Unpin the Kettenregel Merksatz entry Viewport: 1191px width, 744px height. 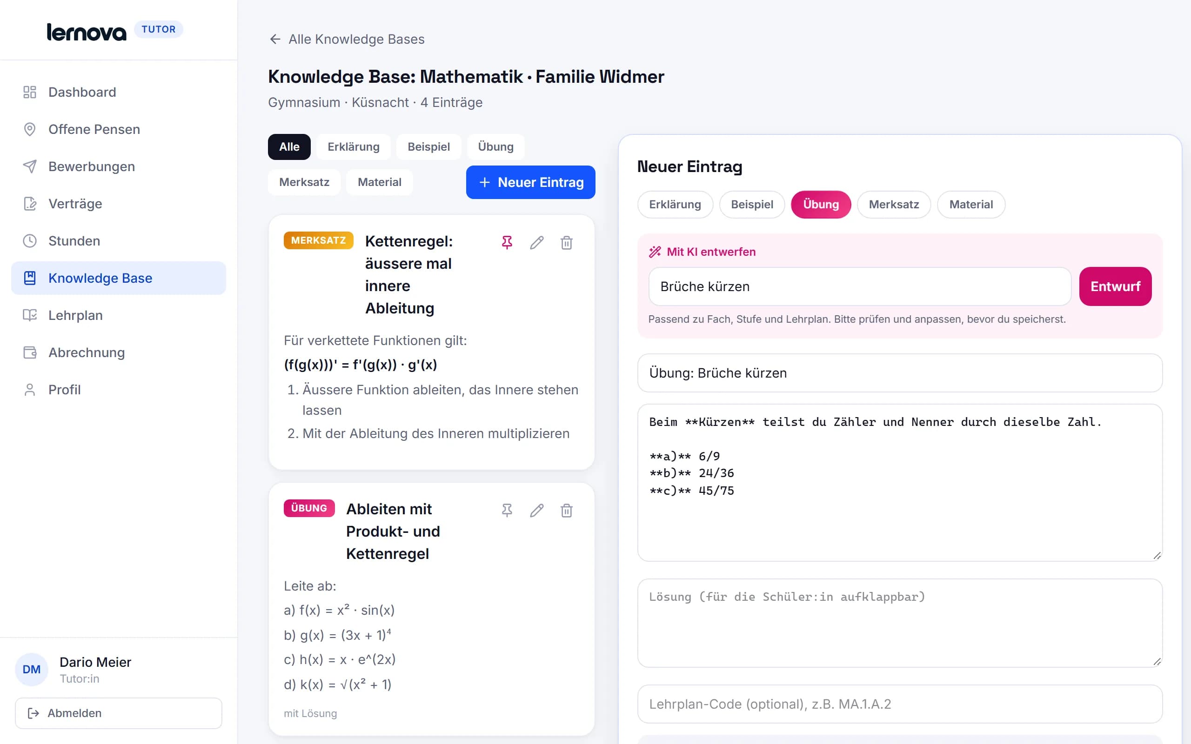tap(507, 243)
